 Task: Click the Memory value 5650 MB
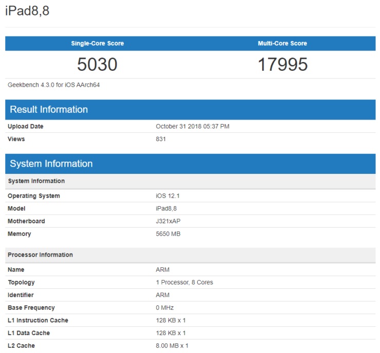(x=168, y=234)
